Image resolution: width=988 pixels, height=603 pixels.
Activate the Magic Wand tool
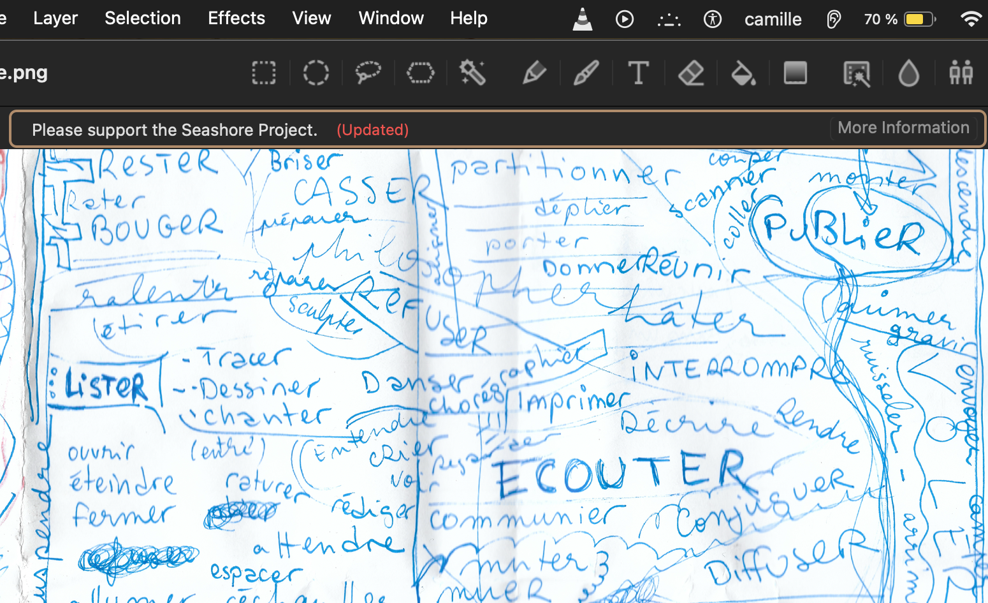[x=473, y=73]
